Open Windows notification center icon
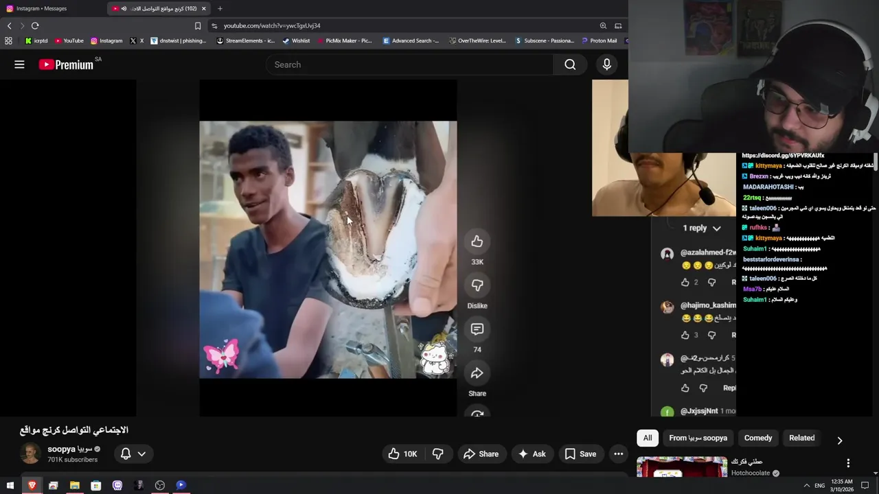 pyautogui.click(x=865, y=485)
